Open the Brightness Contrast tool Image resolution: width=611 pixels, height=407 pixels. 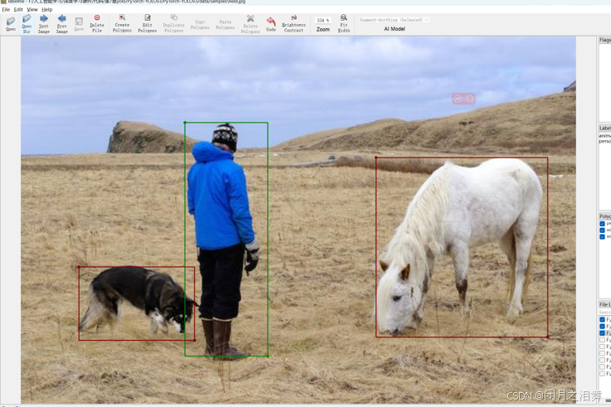coord(293,23)
